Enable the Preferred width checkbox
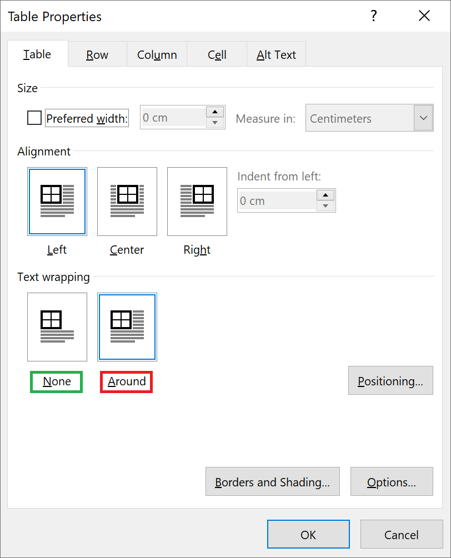Viewport: 451px width, 558px height. pos(34,118)
